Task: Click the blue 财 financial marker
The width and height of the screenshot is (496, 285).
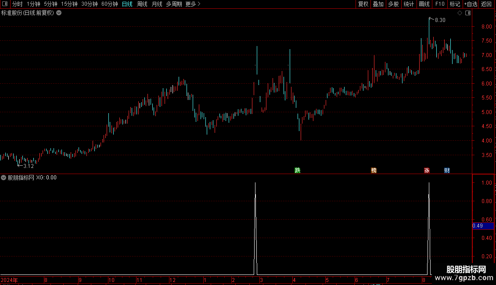Action: tap(447, 170)
